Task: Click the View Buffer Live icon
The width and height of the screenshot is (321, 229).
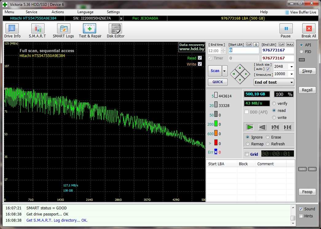Action: tap(287, 12)
